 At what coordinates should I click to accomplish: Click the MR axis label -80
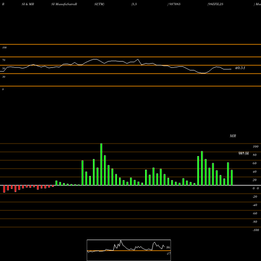[255, 222]
